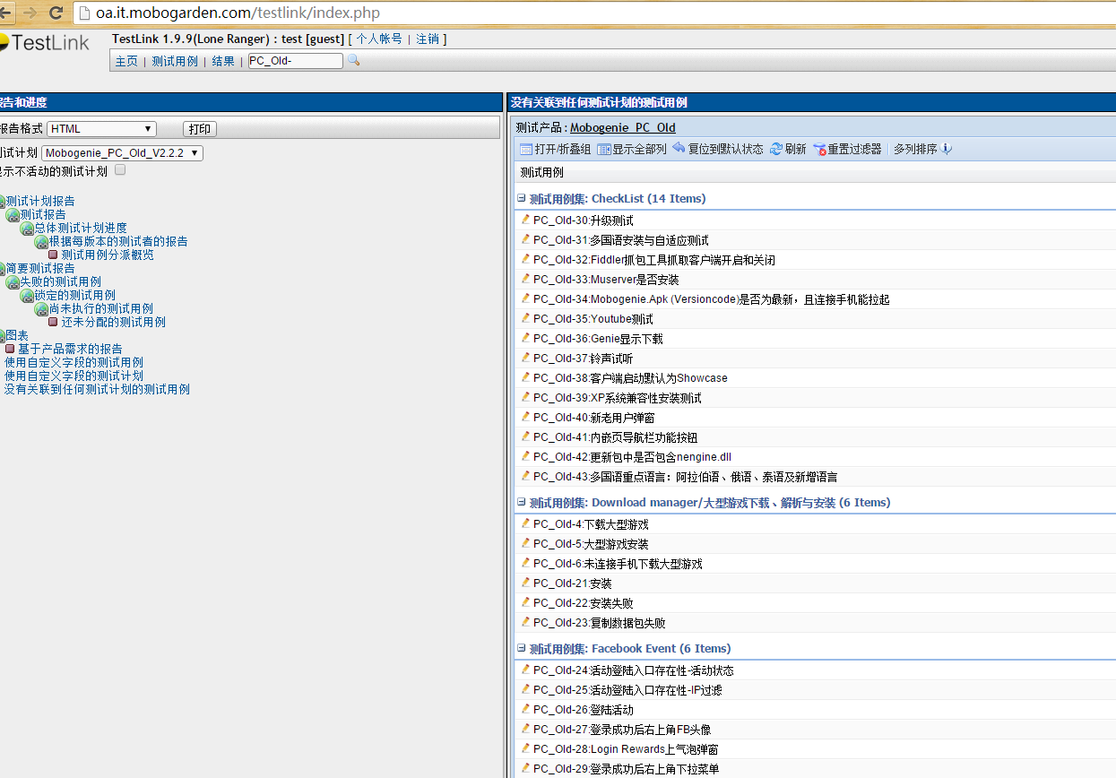Image resolution: width=1116 pixels, height=778 pixels.
Task: Click the red square icon beside 还未分配的测试用例
Action: coord(53,323)
